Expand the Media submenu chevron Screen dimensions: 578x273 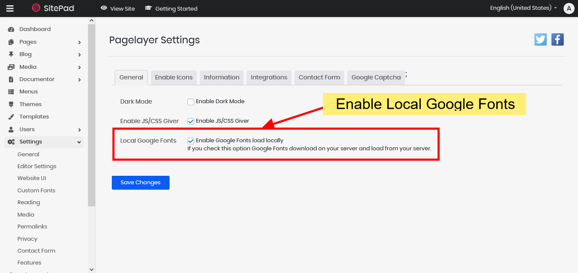(x=79, y=68)
